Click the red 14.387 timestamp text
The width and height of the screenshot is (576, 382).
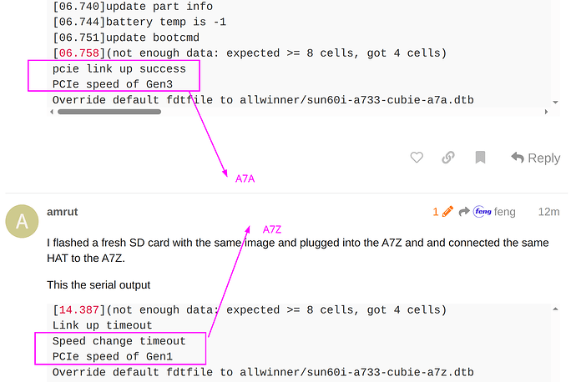tap(79, 310)
